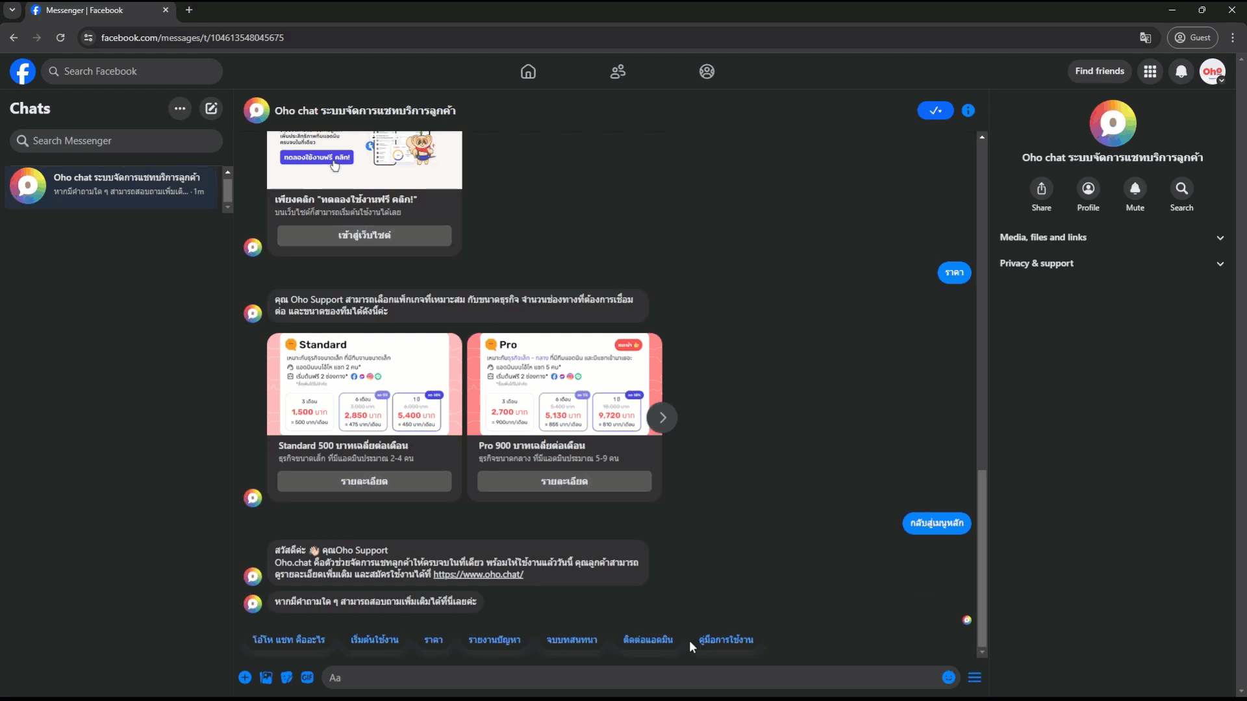Open more actions plus icon in composer
Screen dimensions: 1247x701
245,678
